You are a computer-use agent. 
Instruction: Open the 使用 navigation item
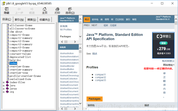point(107,19)
